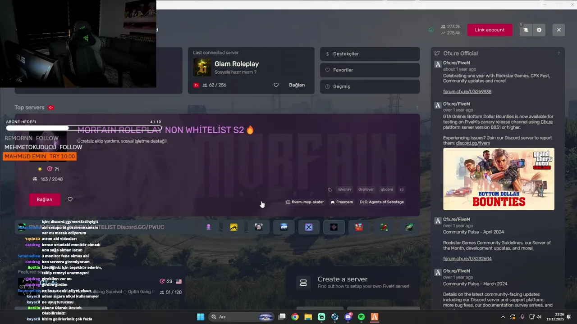Open forum.cfx.re/t/5269938 link
The width and height of the screenshot is (577, 324).
[467, 91]
